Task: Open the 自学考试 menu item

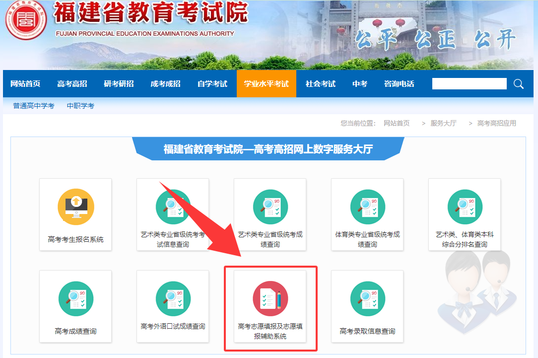Action: 212,84
